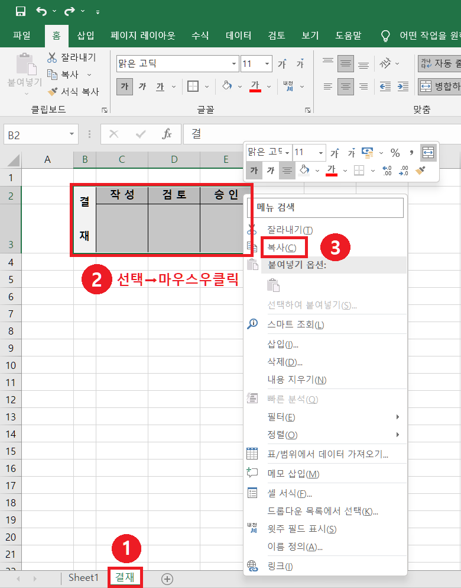Viewport: 461px width, 588px height.
Task: Select column C header
Action: [x=122, y=160]
